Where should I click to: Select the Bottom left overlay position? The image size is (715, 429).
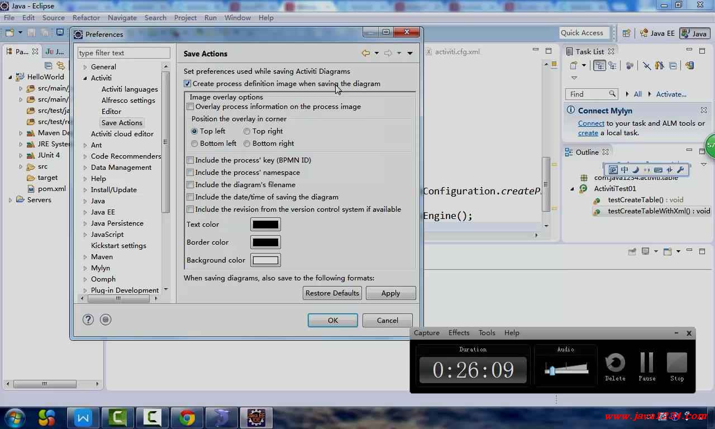coord(194,144)
